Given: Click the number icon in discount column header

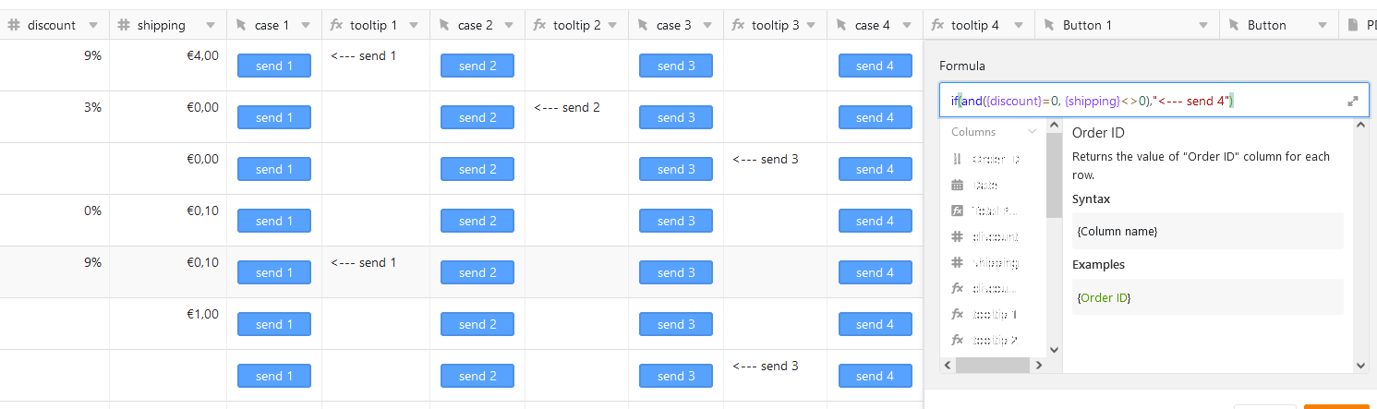Looking at the screenshot, I should pos(14,25).
